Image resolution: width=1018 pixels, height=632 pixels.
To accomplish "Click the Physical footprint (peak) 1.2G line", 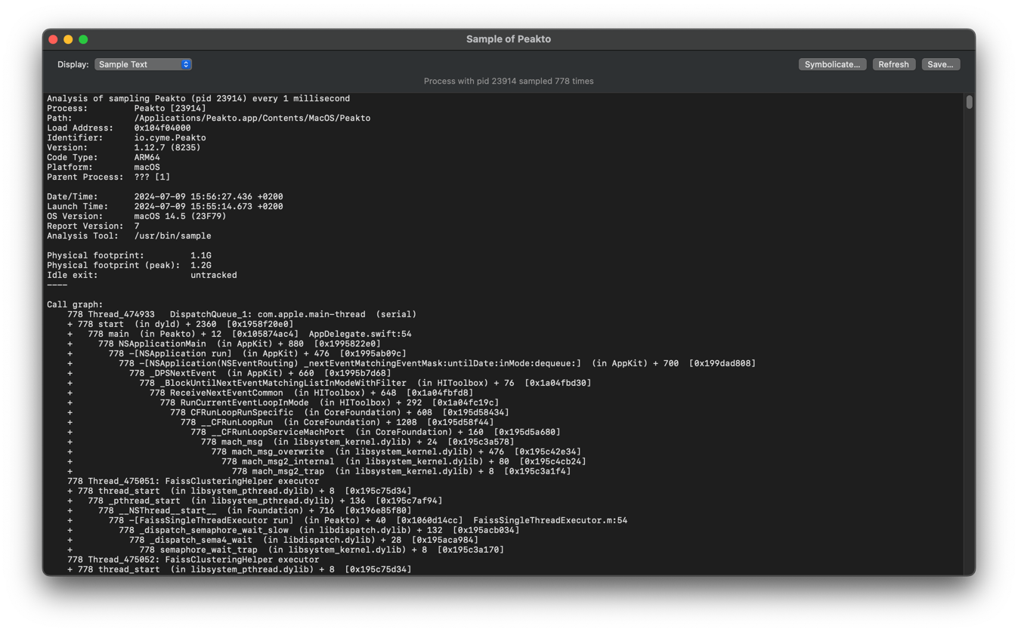I will click(129, 265).
